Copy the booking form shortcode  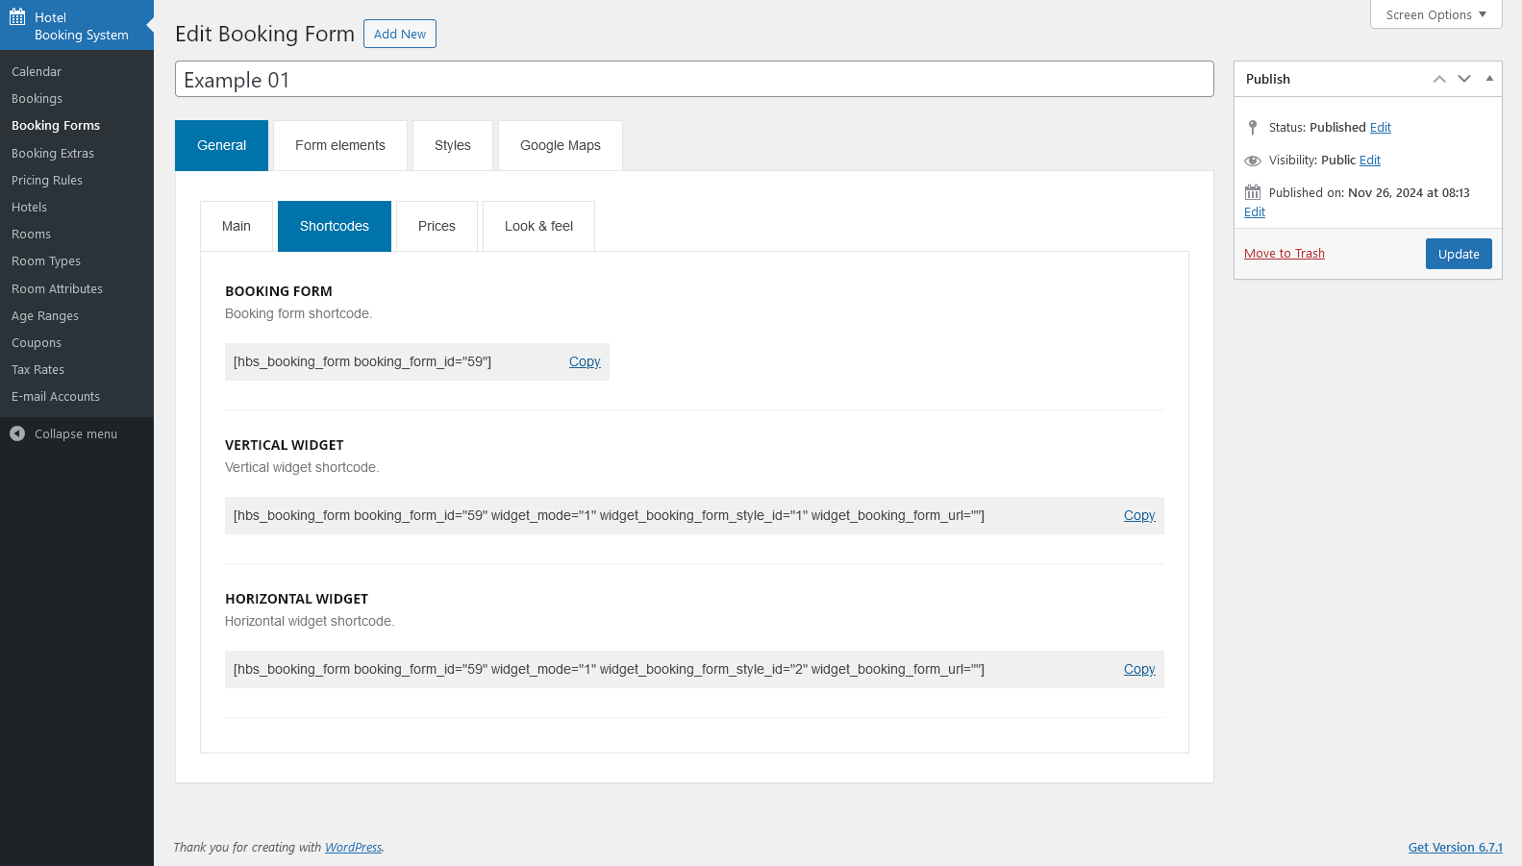[585, 361]
